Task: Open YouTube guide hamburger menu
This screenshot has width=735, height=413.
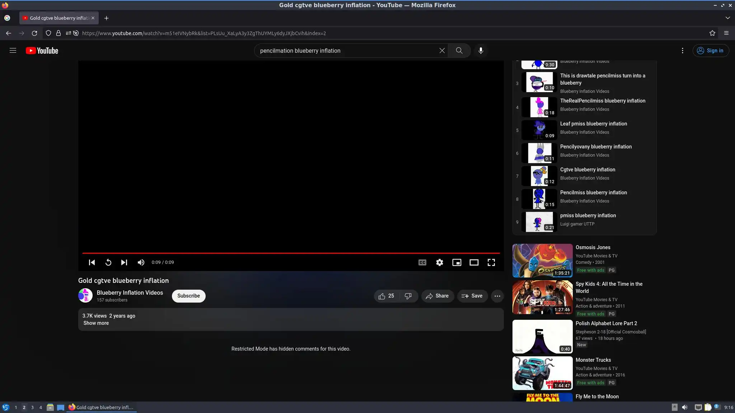Action: pyautogui.click(x=13, y=51)
